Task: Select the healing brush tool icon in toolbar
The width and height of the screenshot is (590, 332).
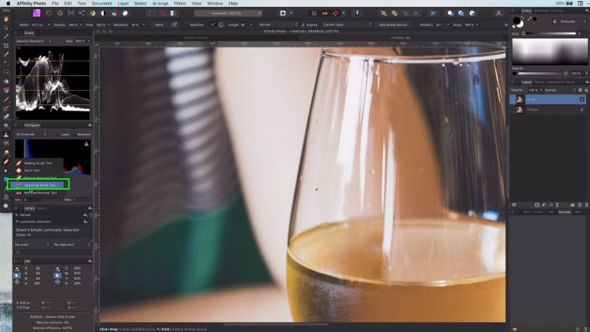Action: 6,162
